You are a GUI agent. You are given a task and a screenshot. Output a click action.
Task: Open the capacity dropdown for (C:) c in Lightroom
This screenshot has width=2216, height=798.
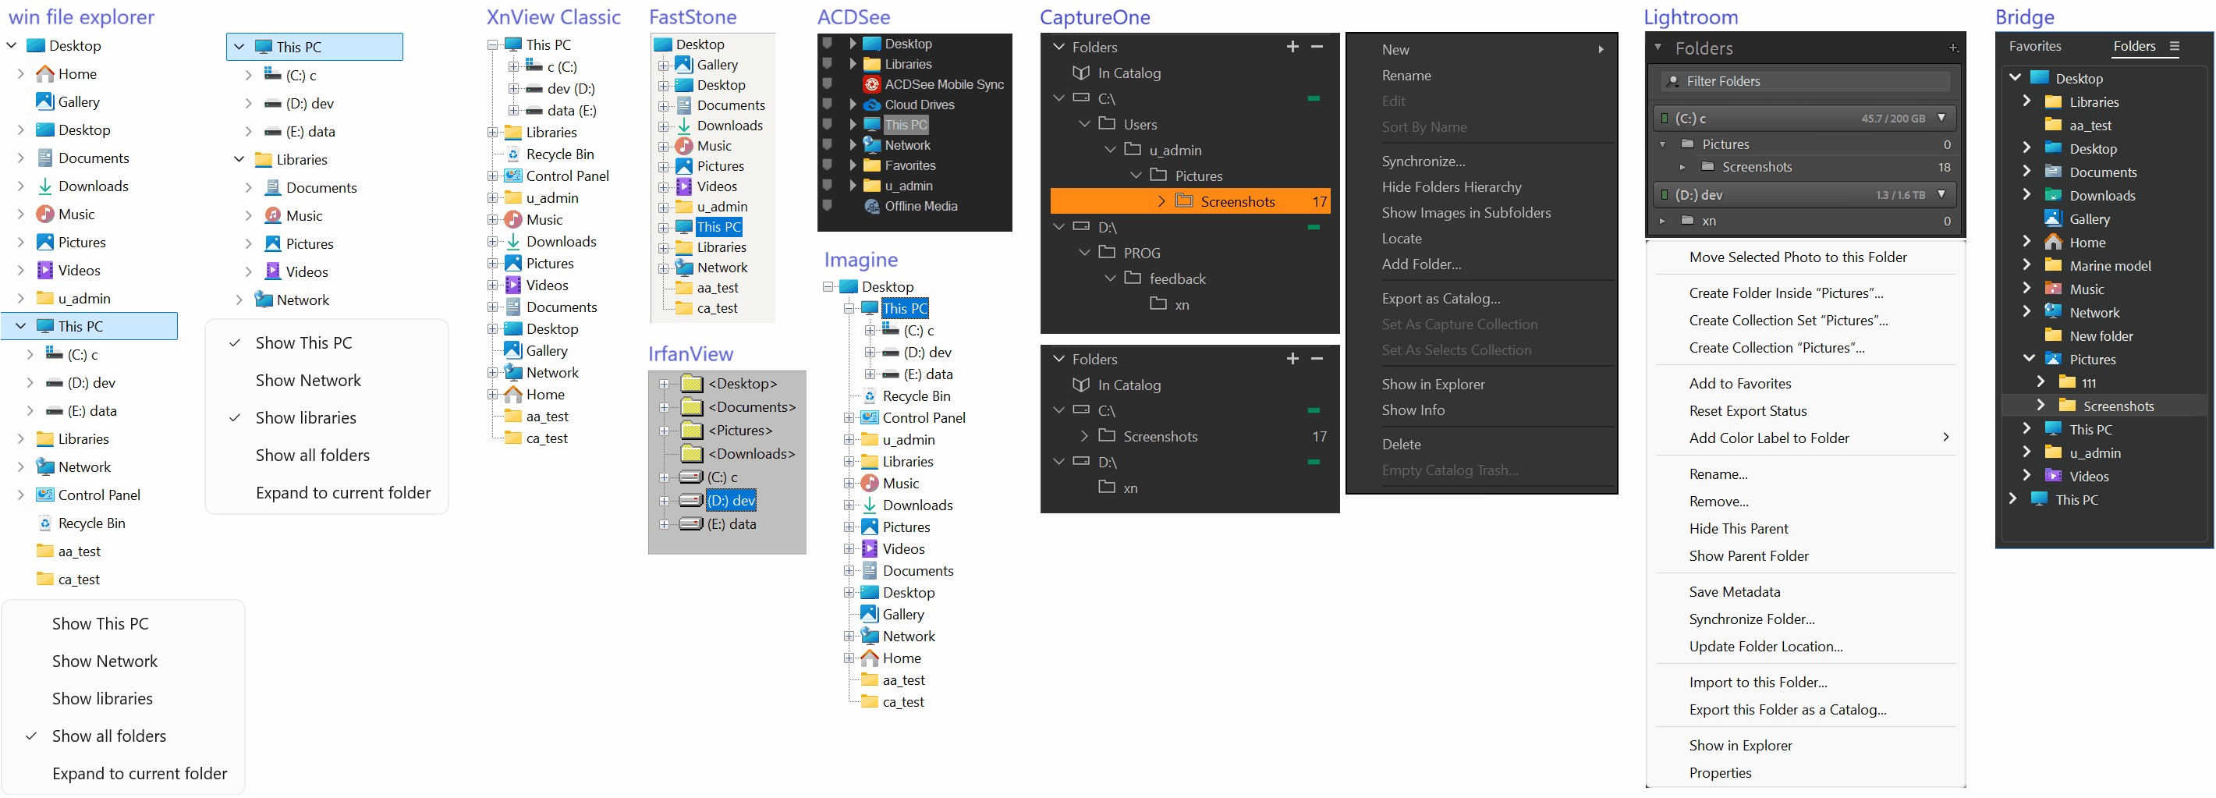point(1941,118)
